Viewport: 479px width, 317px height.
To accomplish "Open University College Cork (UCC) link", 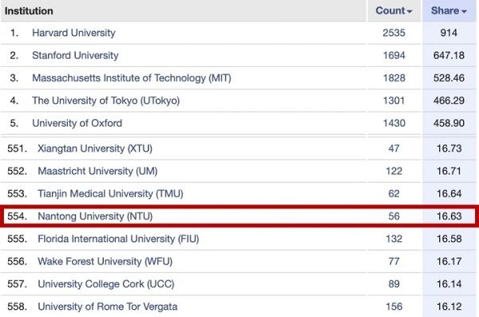I will tap(106, 284).
